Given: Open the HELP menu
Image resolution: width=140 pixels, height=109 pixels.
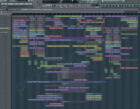Looking at the screenshot, I should pyautogui.click(x=31, y=4).
